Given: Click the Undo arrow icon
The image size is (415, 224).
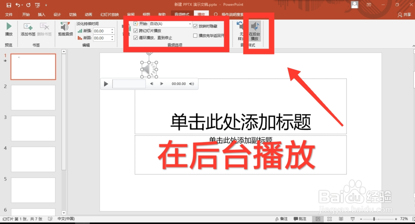Looking at the screenshot, I should click(18, 5).
